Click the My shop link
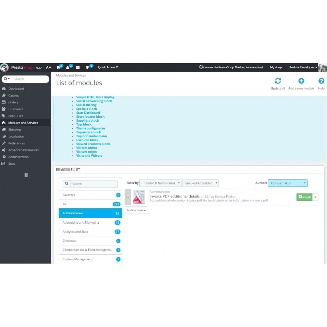The height and width of the screenshot is (327, 327). 276,67
